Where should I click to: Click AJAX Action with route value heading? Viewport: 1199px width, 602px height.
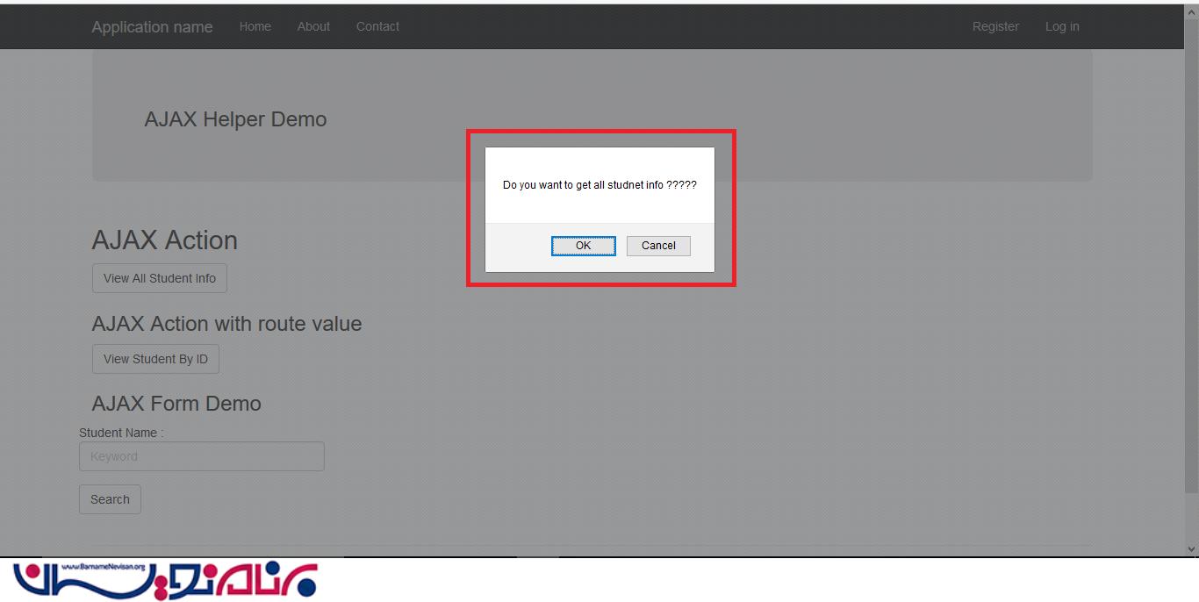(x=226, y=324)
